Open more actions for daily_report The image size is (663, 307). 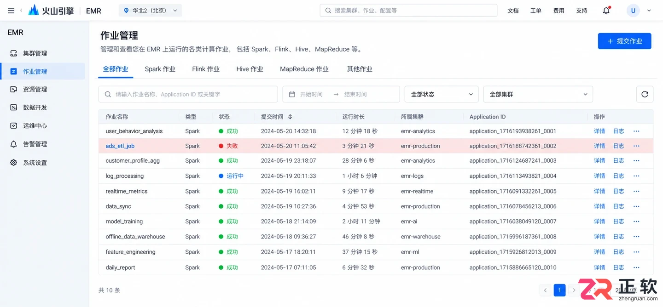[636, 267]
